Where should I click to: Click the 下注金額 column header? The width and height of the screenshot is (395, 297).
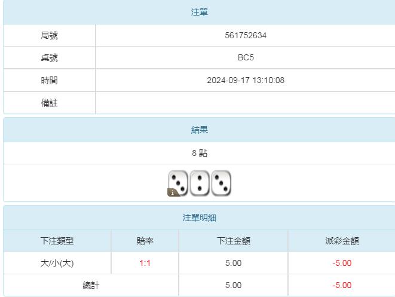(x=233, y=241)
